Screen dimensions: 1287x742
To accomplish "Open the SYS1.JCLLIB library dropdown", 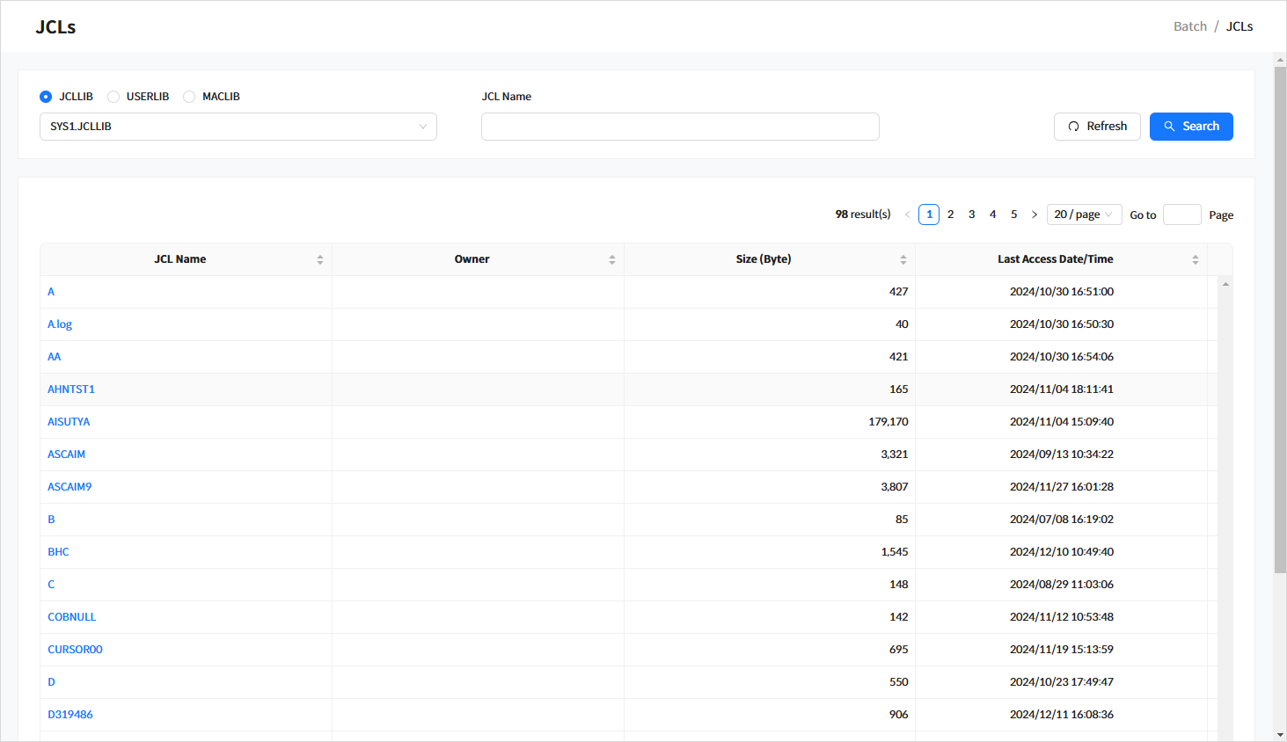I will (238, 127).
